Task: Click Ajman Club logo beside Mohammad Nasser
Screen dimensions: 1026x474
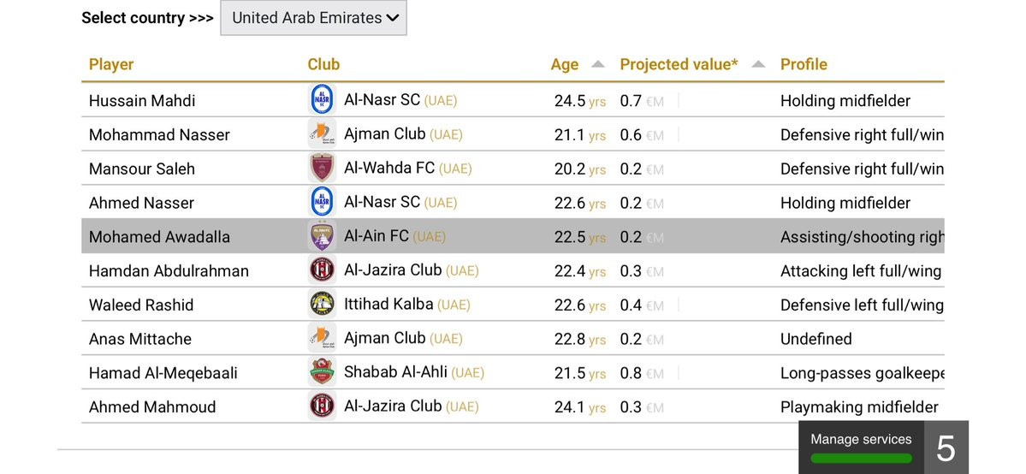Action: click(322, 134)
